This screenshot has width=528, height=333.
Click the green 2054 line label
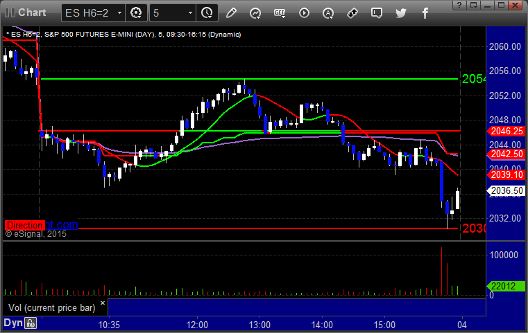pyautogui.click(x=473, y=79)
